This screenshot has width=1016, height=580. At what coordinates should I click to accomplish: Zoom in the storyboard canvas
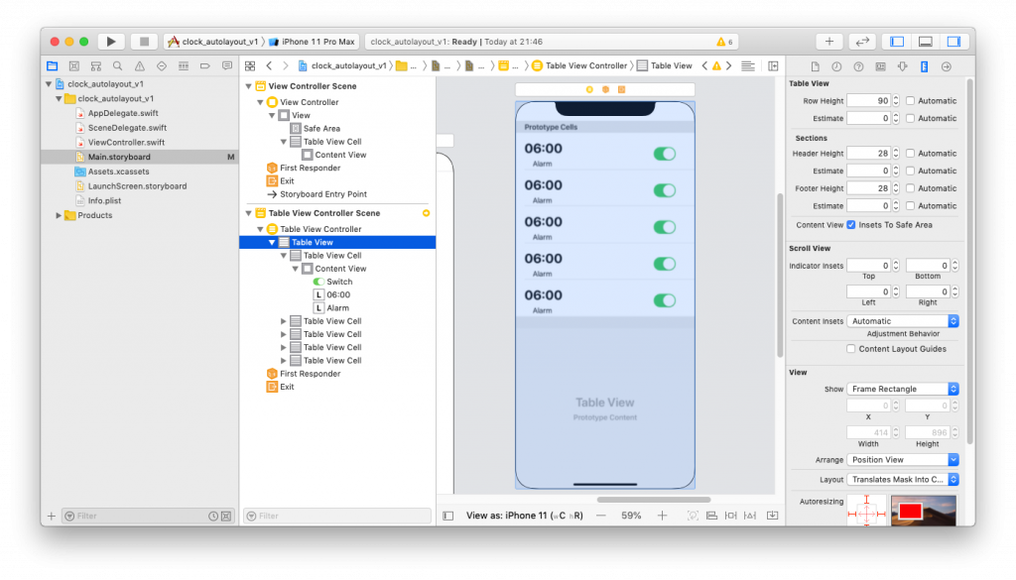(662, 516)
